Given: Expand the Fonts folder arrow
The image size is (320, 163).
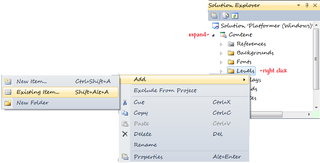Looking at the screenshot, I should pyautogui.click(x=221, y=62).
